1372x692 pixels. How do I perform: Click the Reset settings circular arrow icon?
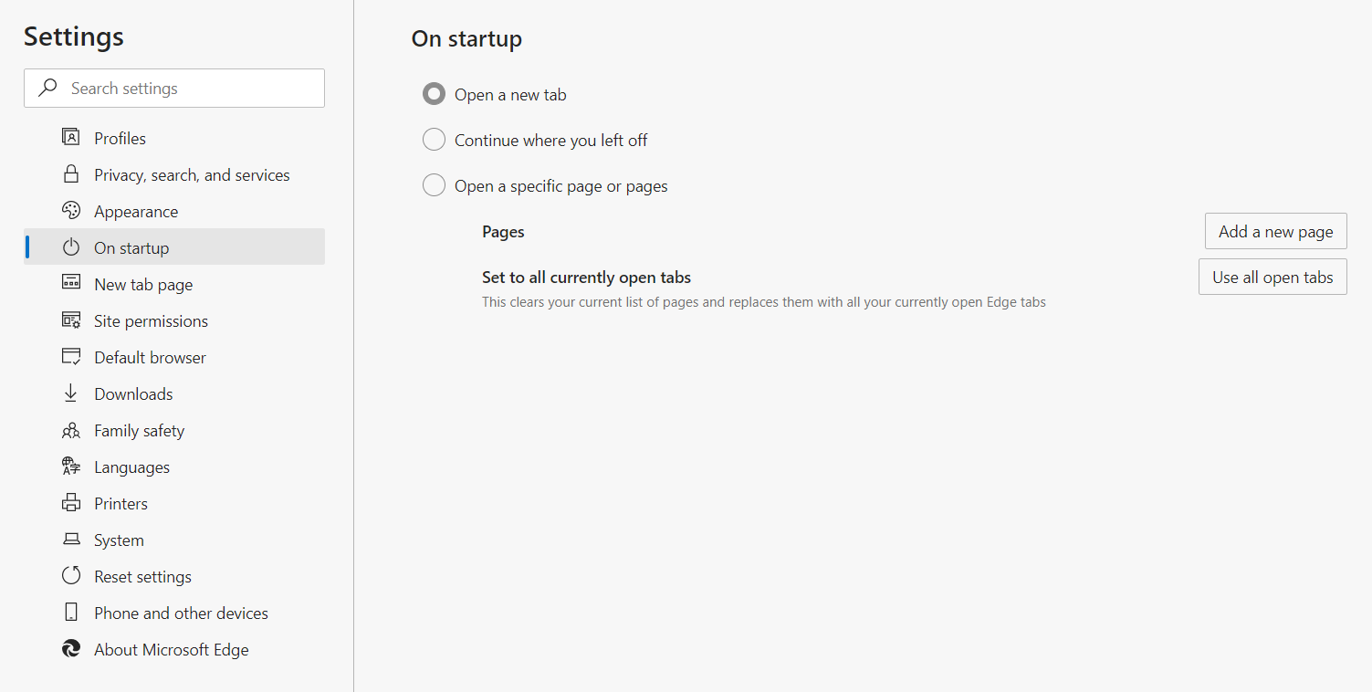coord(71,576)
